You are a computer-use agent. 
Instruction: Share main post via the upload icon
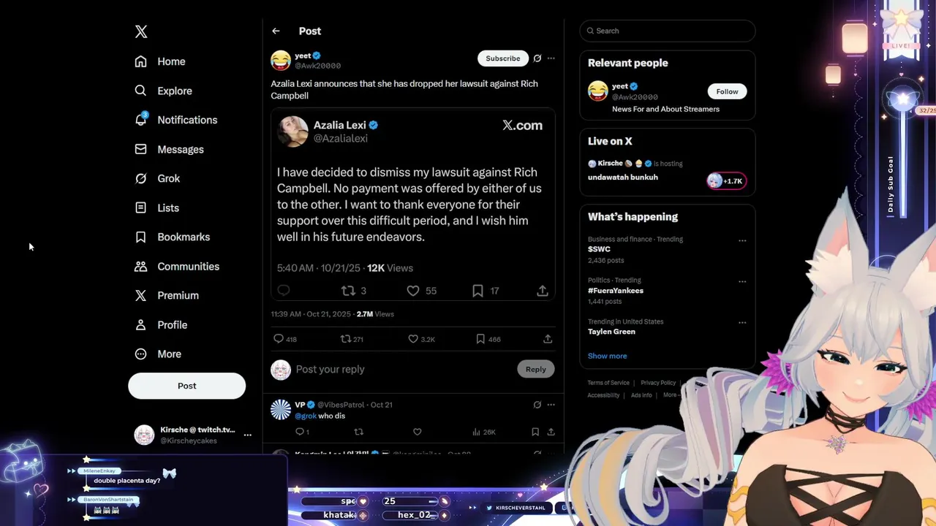click(x=548, y=339)
